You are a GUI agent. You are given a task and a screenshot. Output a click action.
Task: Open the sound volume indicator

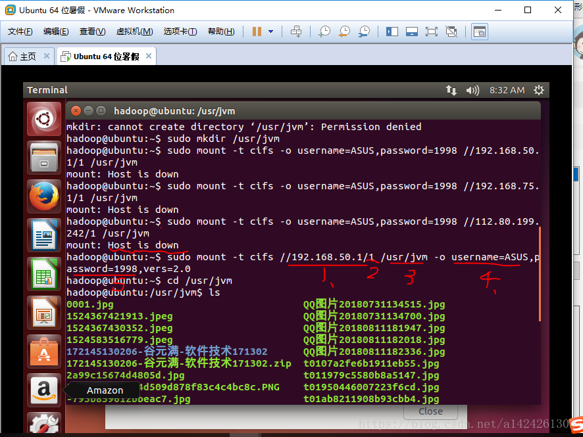click(472, 90)
